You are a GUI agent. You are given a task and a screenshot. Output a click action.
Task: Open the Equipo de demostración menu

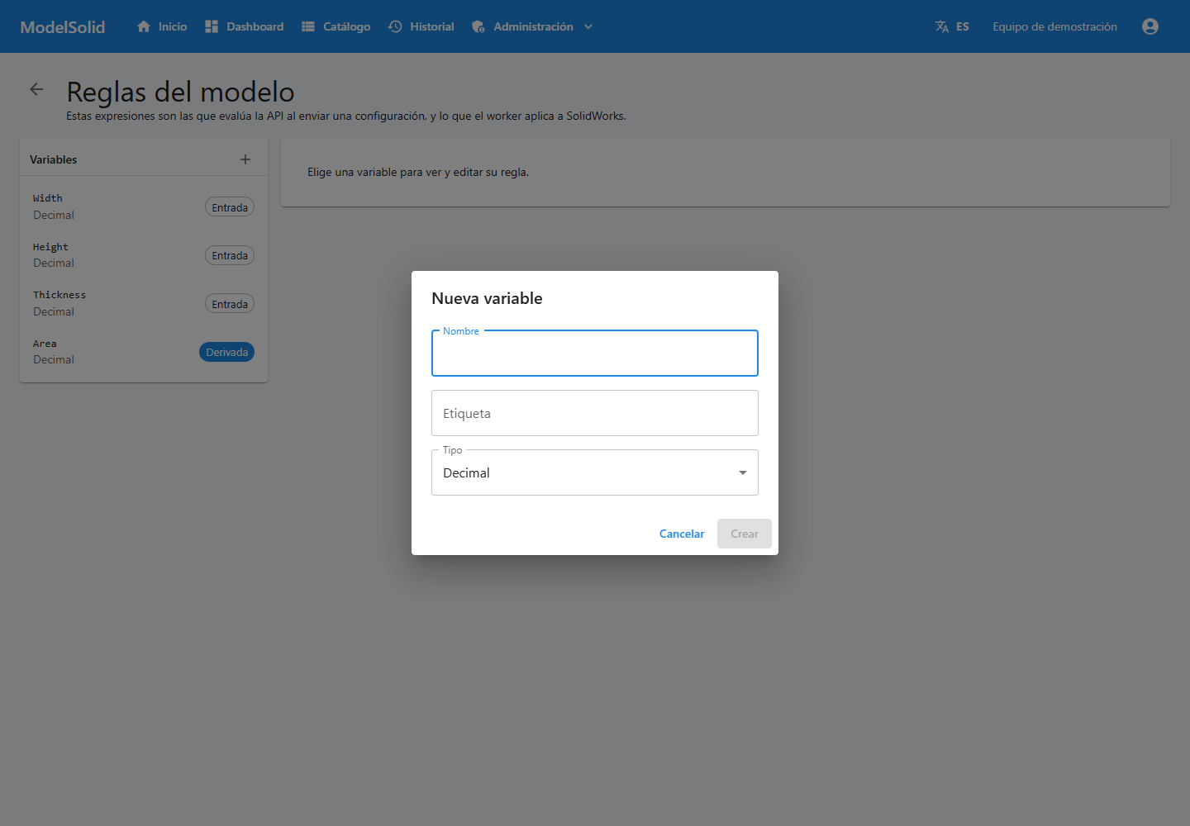click(x=1054, y=26)
